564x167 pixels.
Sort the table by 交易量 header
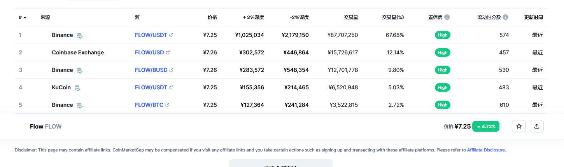click(350, 17)
